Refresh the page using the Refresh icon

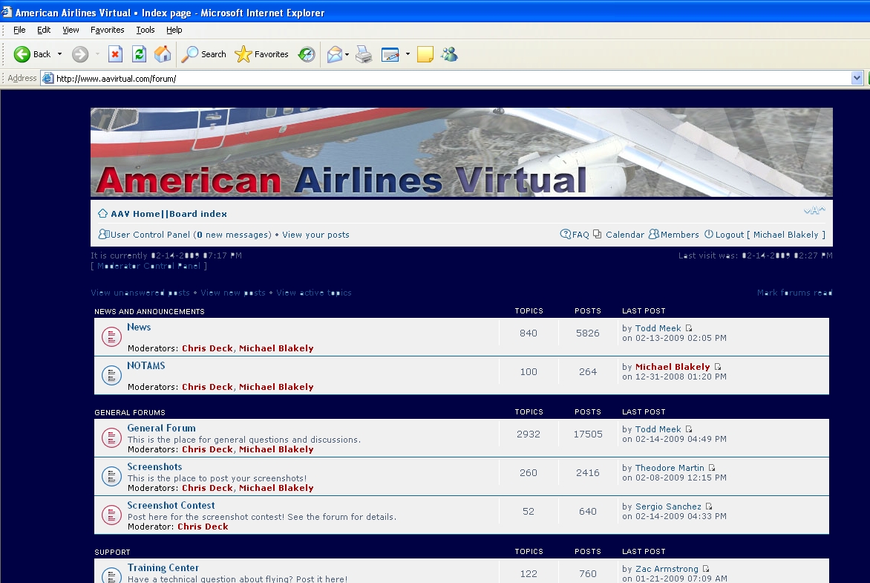139,54
